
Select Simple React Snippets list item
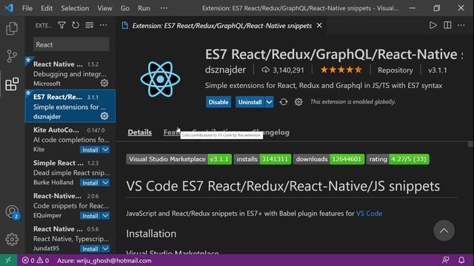(70, 172)
